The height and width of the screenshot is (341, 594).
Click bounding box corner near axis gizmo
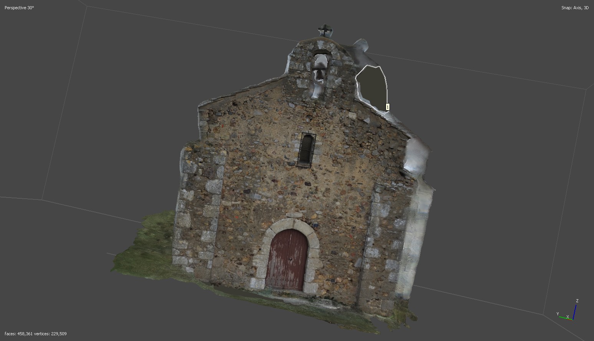(x=543, y=315)
